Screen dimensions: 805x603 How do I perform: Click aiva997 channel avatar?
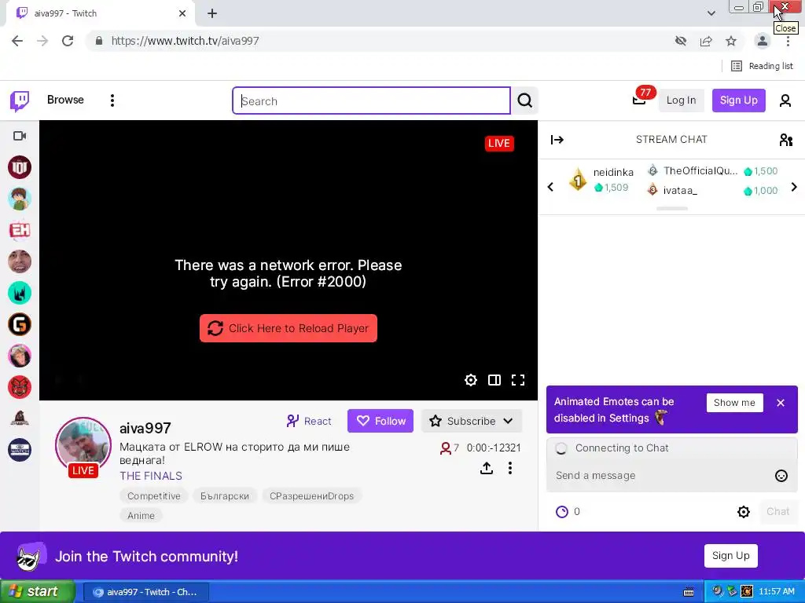pos(83,446)
